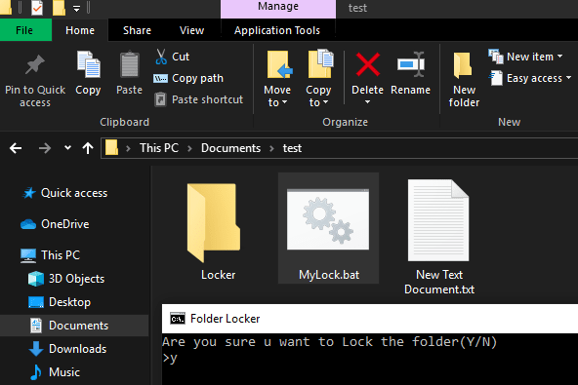Go up one folder level
This screenshot has height=385, width=578.
(87, 148)
